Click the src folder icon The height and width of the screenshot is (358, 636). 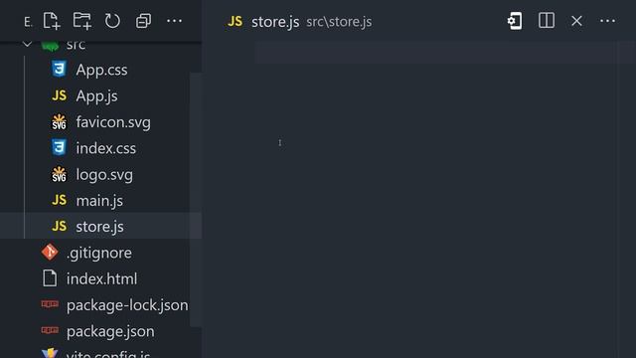(50, 46)
